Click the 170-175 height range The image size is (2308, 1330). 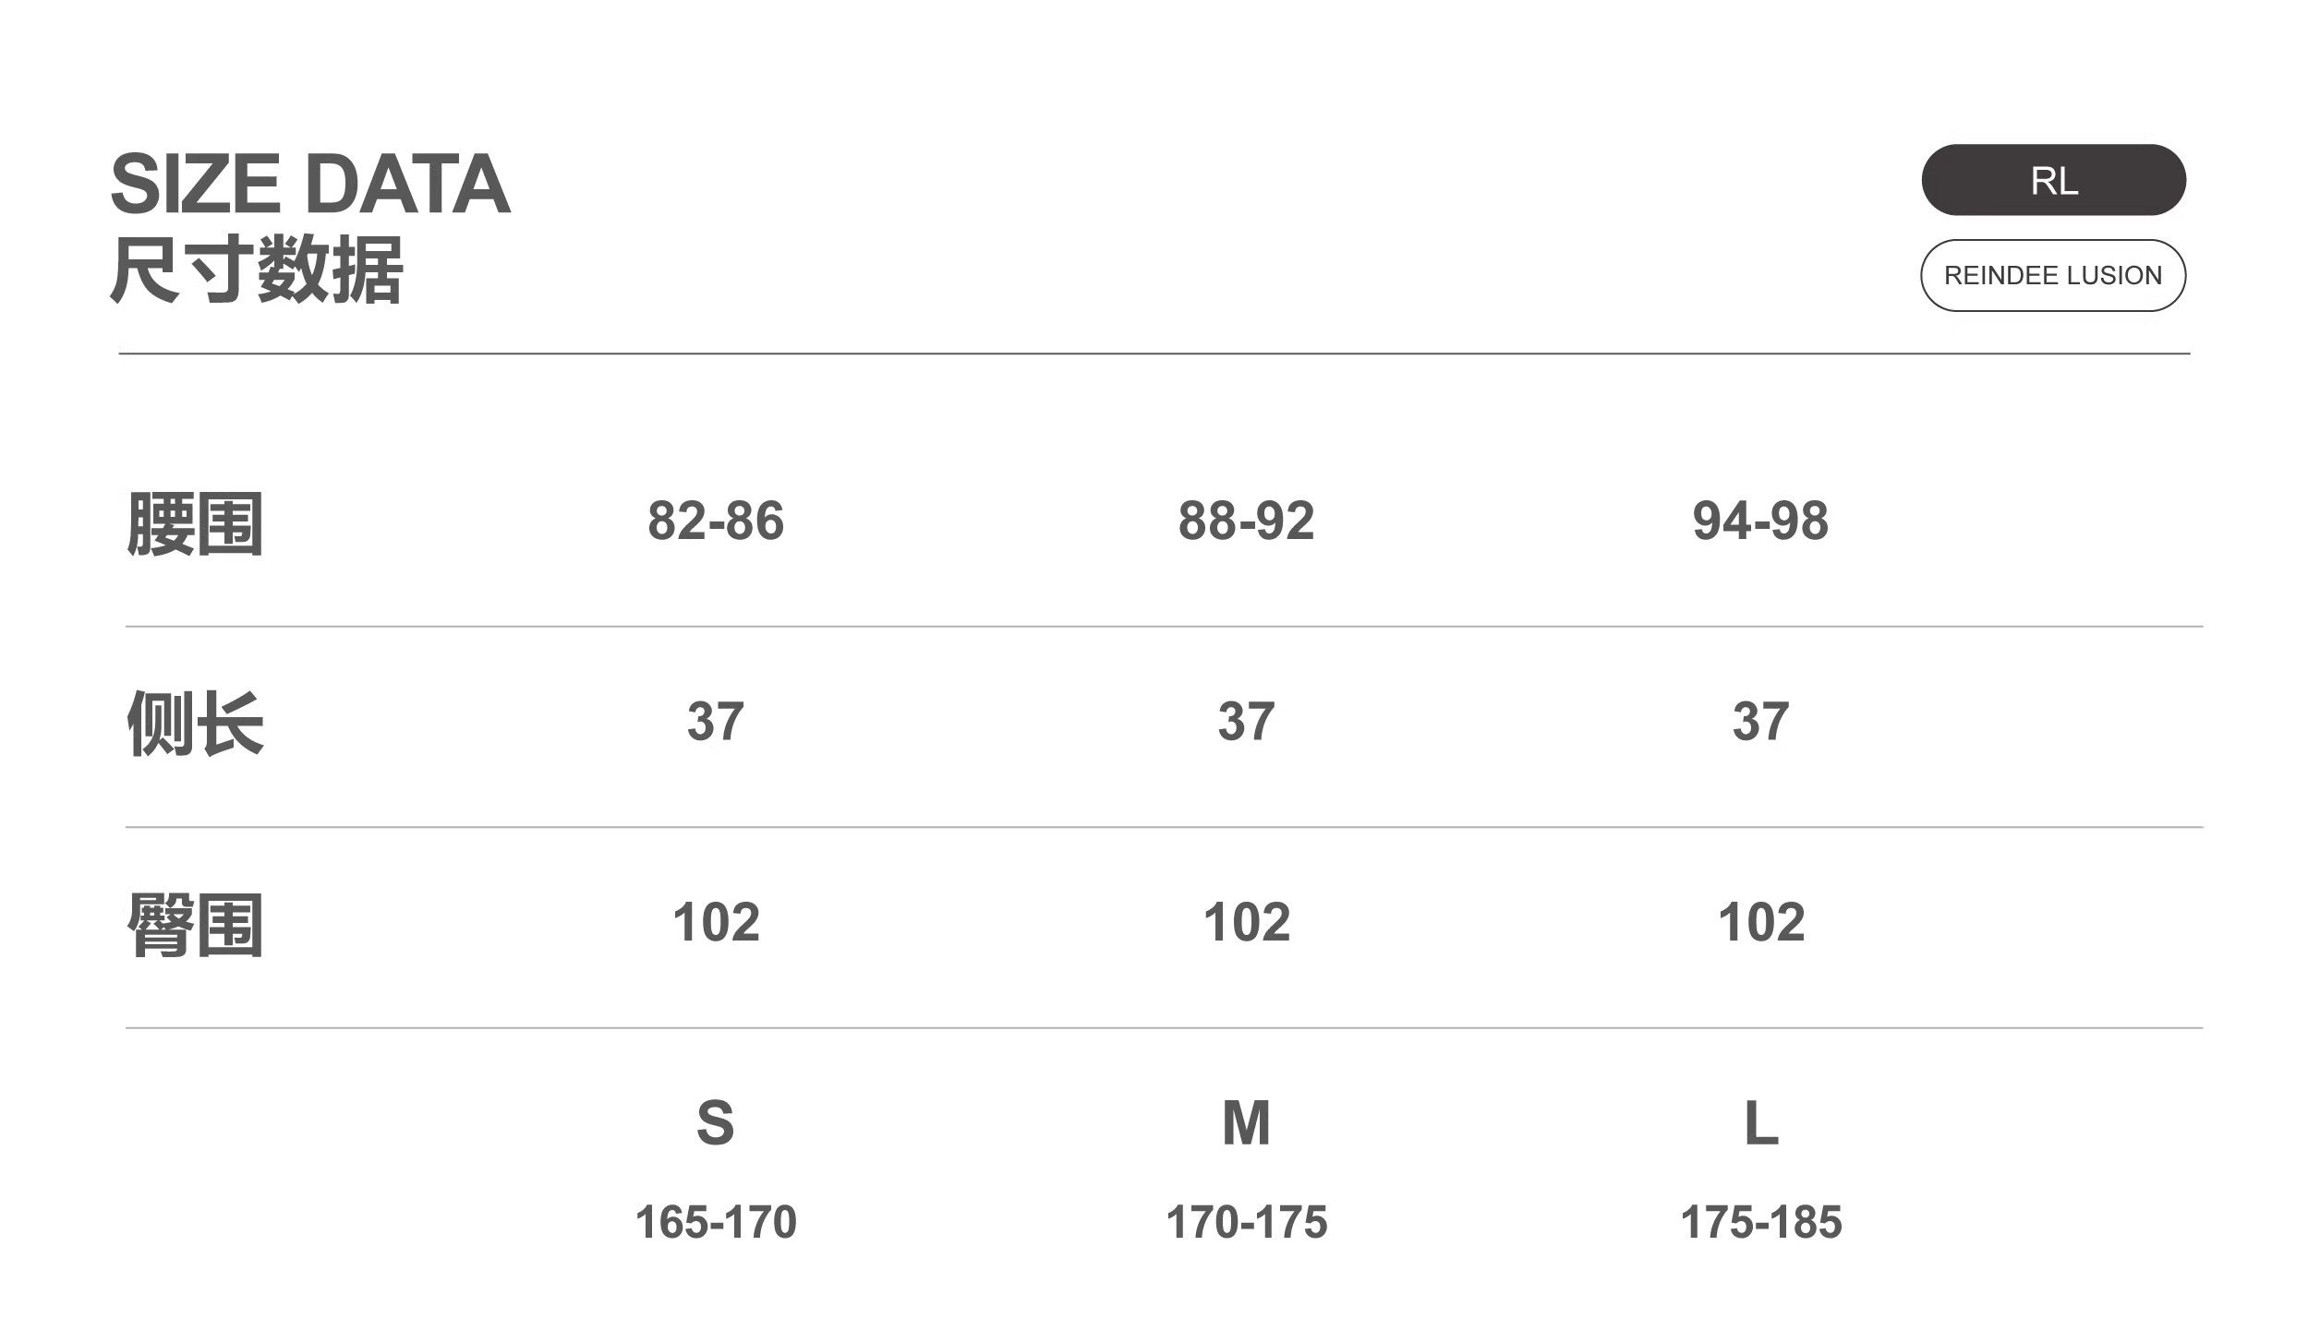(x=1246, y=1222)
